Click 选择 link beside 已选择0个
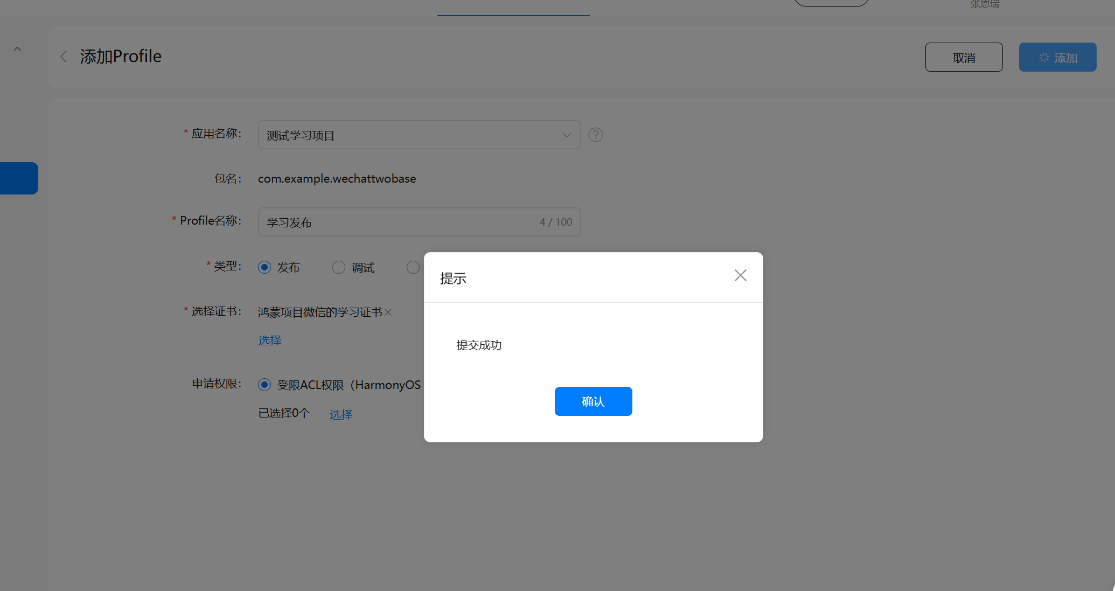 click(341, 414)
